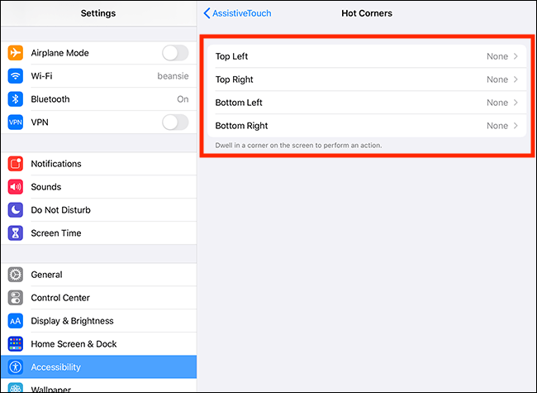Open Home Screen & Dock settings

tap(98, 344)
